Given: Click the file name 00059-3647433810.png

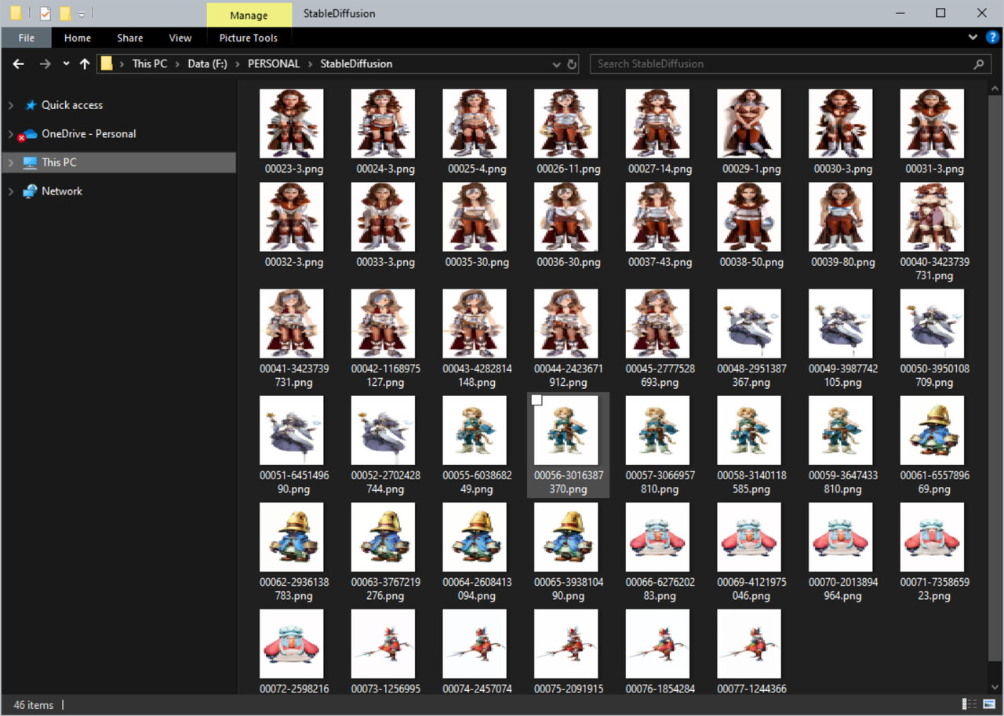Looking at the screenshot, I should pyautogui.click(x=843, y=482).
